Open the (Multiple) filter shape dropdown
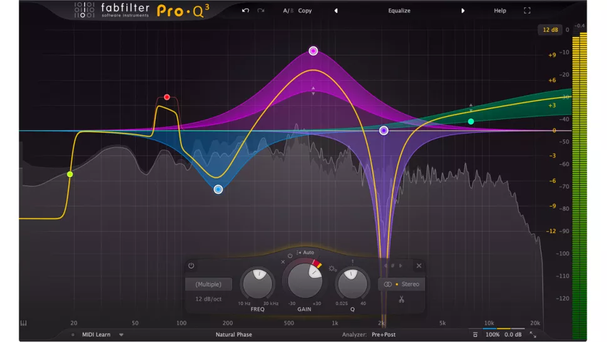607x342 pixels. point(208,284)
